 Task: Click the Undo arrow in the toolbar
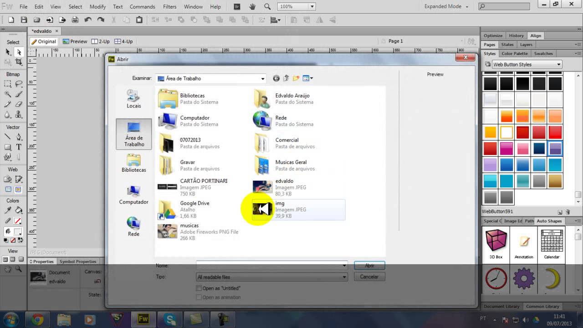pyautogui.click(x=88, y=20)
